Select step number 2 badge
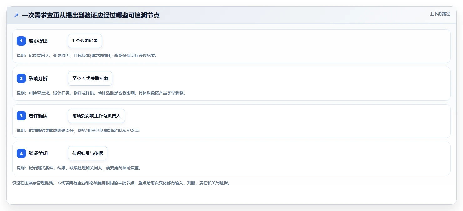The image size is (463, 211). pos(21,78)
